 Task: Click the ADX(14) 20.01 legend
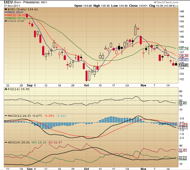pos(19,143)
